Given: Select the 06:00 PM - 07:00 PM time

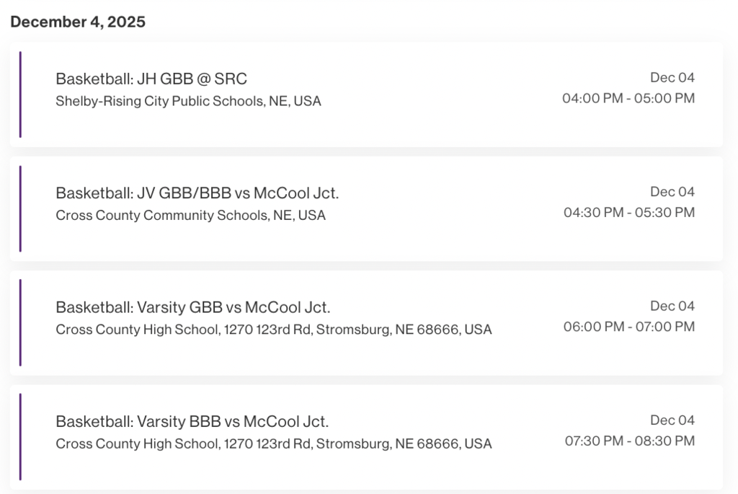Looking at the screenshot, I should tap(629, 327).
